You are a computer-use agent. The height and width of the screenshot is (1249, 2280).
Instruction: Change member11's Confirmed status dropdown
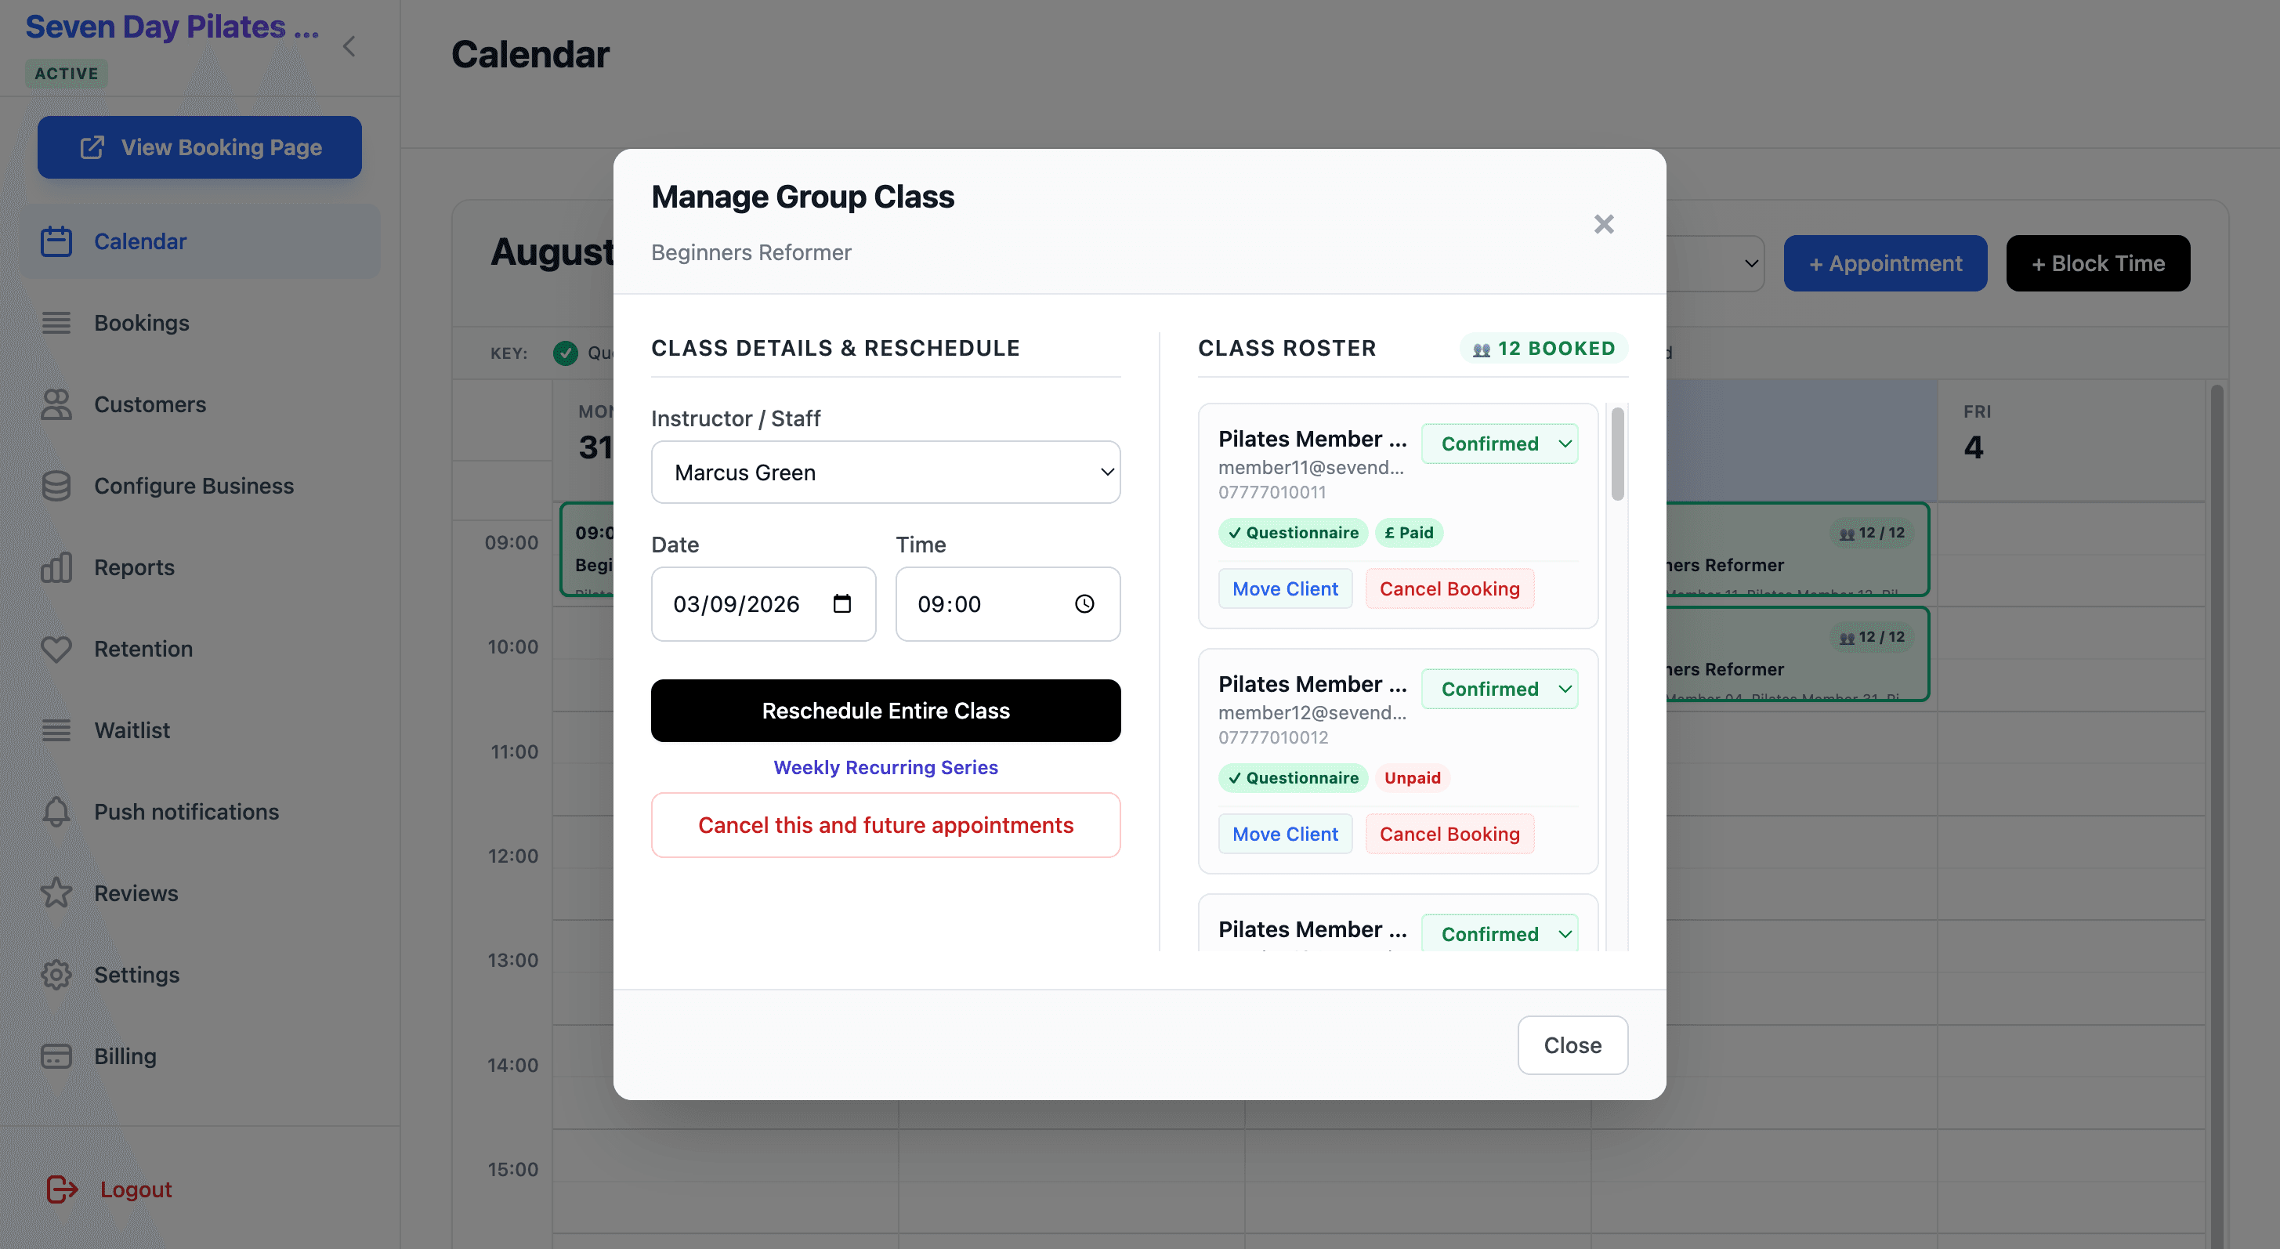[x=1500, y=443]
